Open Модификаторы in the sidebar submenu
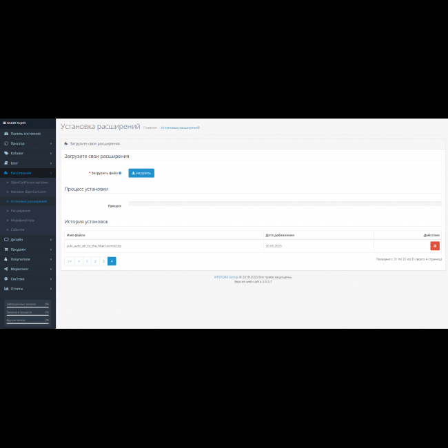Screen dimensions: 448x448 point(22,220)
